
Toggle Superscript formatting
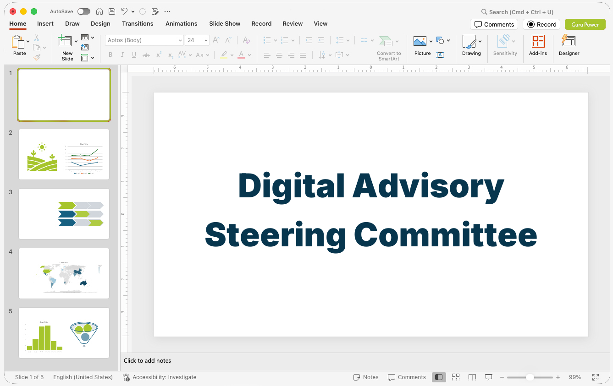[159, 55]
